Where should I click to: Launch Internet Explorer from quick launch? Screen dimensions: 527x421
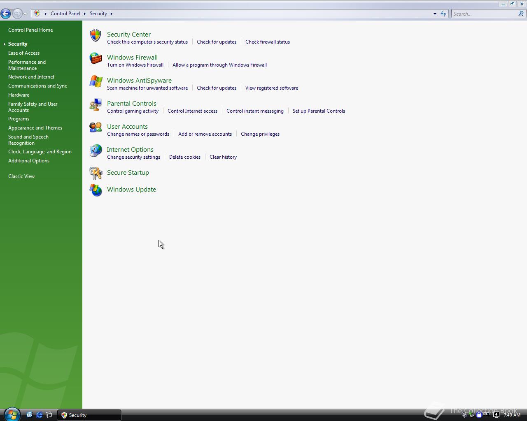(39, 415)
